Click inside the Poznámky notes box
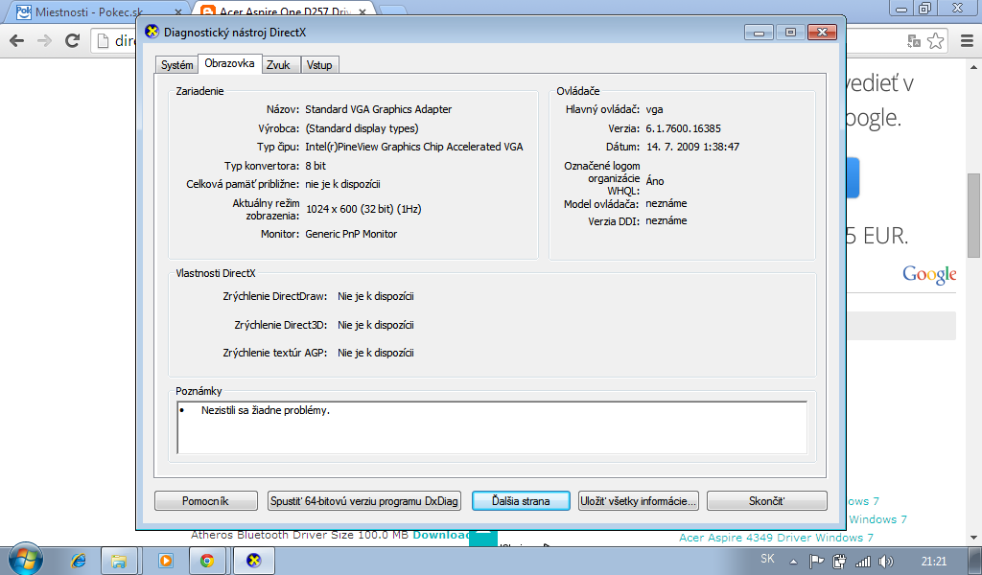Screen dimensions: 982x575 tap(492, 428)
